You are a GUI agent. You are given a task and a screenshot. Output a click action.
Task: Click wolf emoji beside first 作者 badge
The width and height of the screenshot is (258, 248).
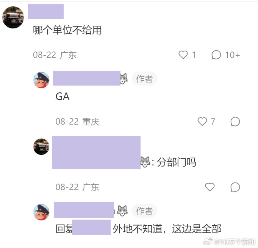pos(124,79)
